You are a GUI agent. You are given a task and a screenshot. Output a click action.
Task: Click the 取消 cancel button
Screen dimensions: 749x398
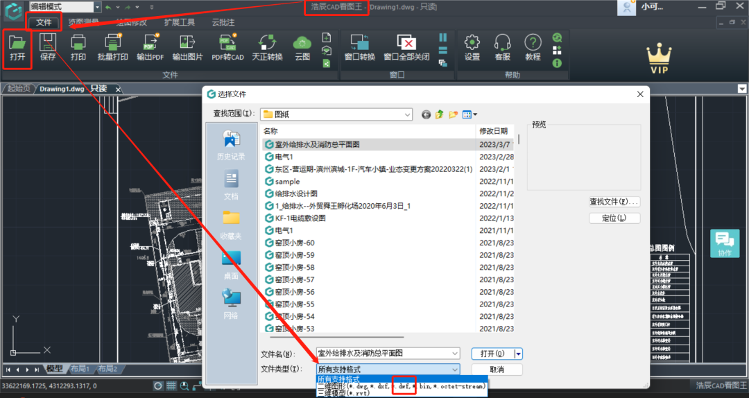(x=497, y=370)
